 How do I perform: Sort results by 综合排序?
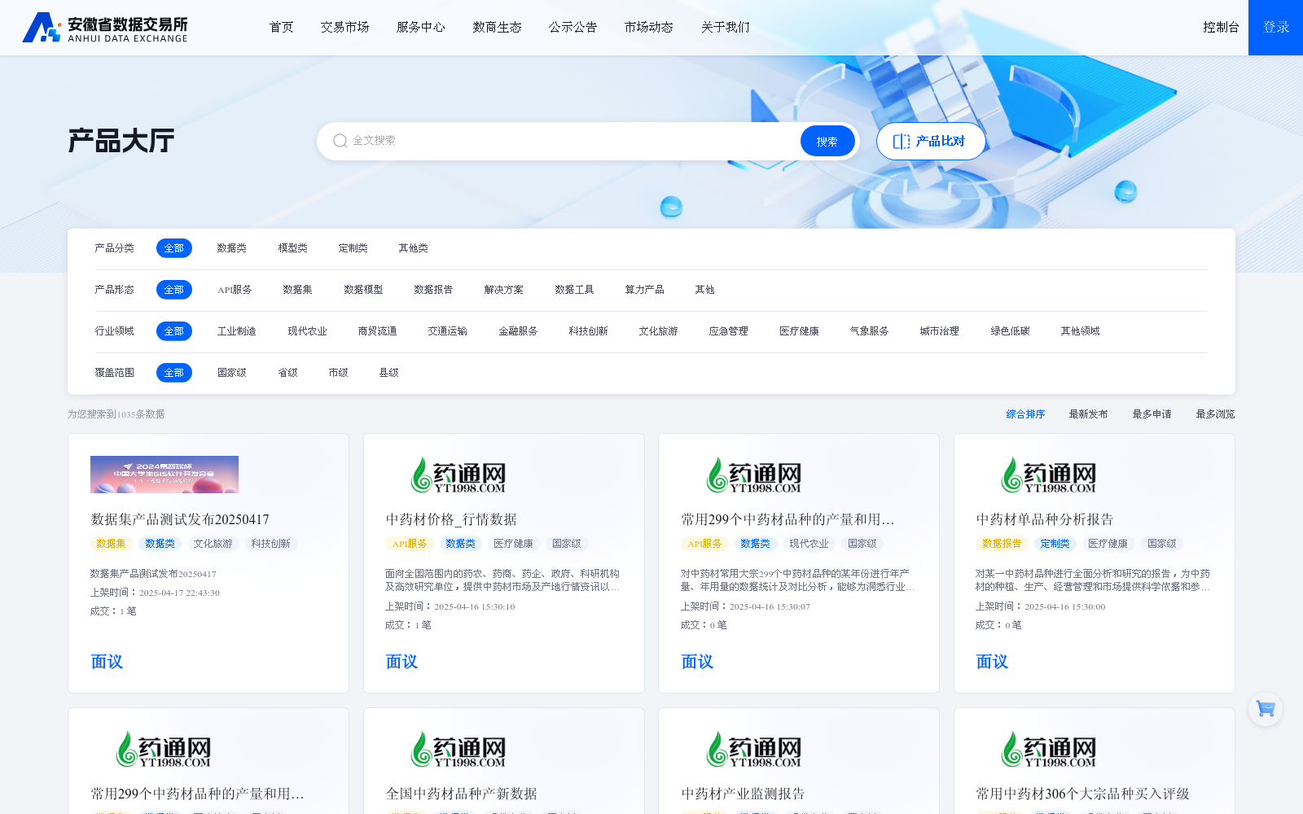(x=1025, y=414)
